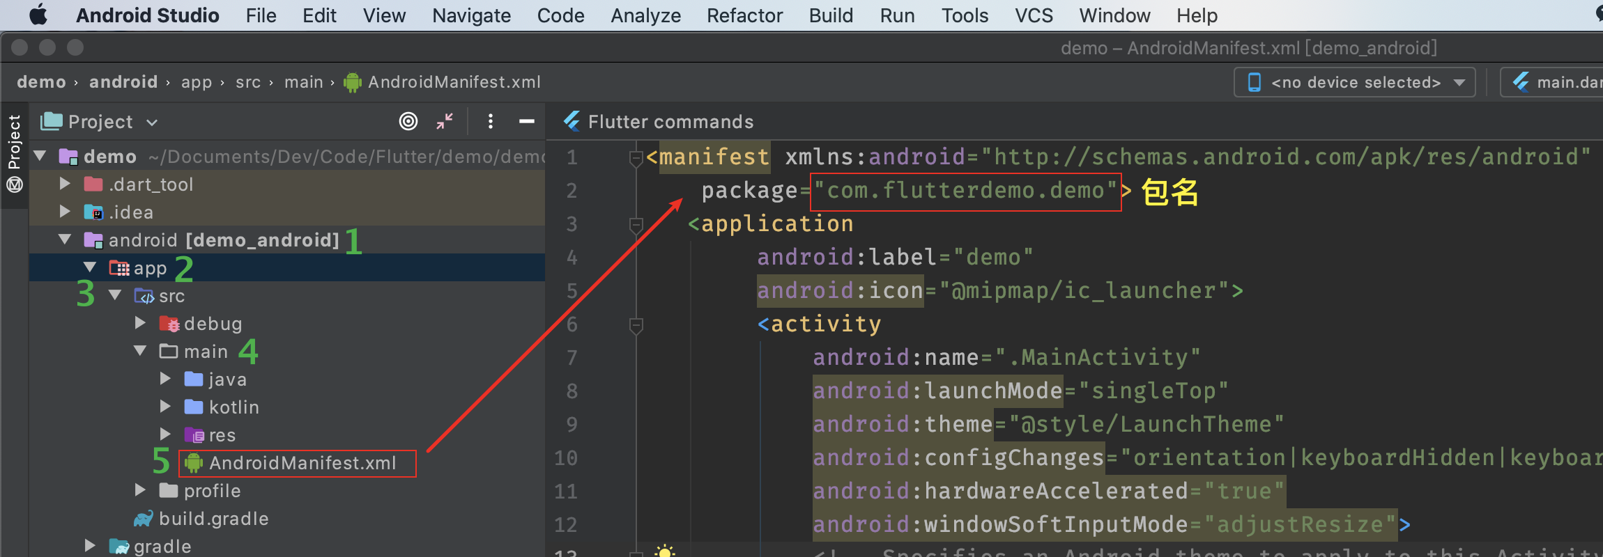This screenshot has width=1603, height=557.
Task: Open the main.dart run configuration dropdown
Action: click(x=1552, y=82)
